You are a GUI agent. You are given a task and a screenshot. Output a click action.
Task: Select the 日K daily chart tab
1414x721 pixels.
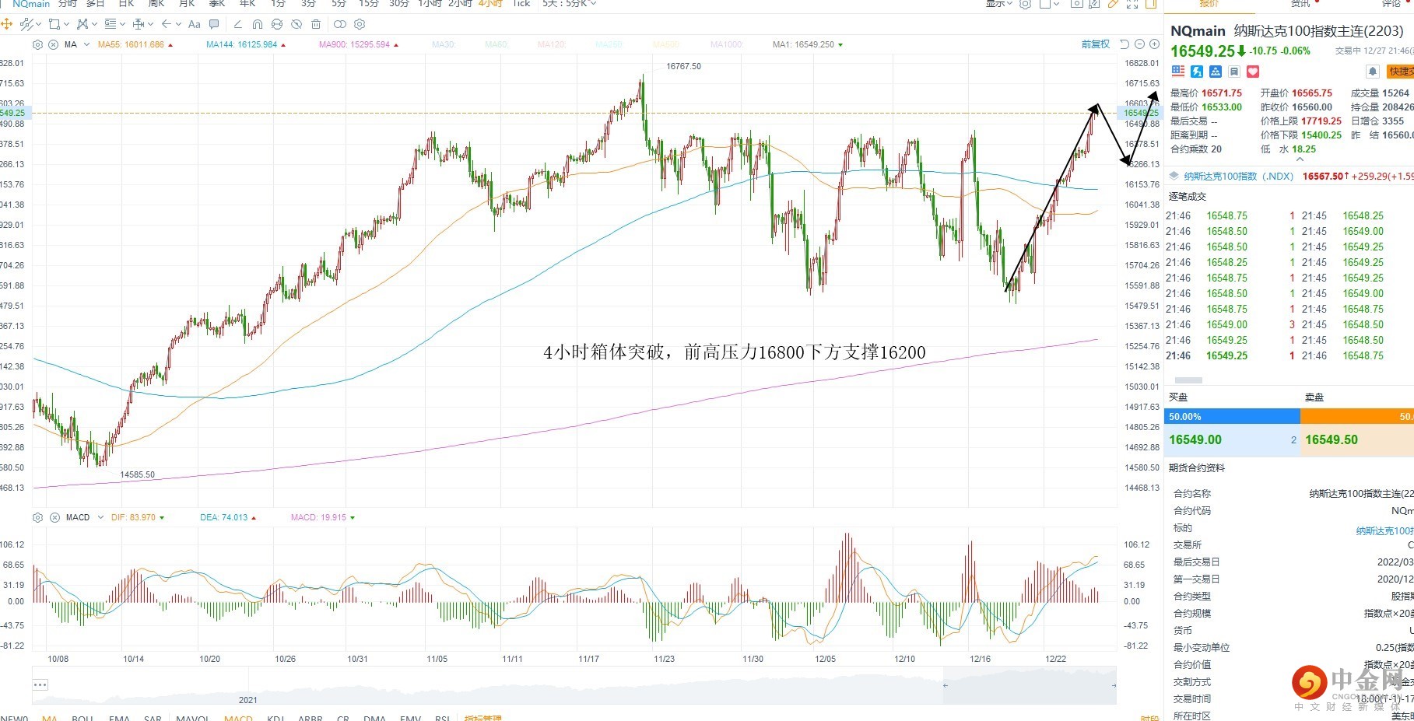point(126,4)
